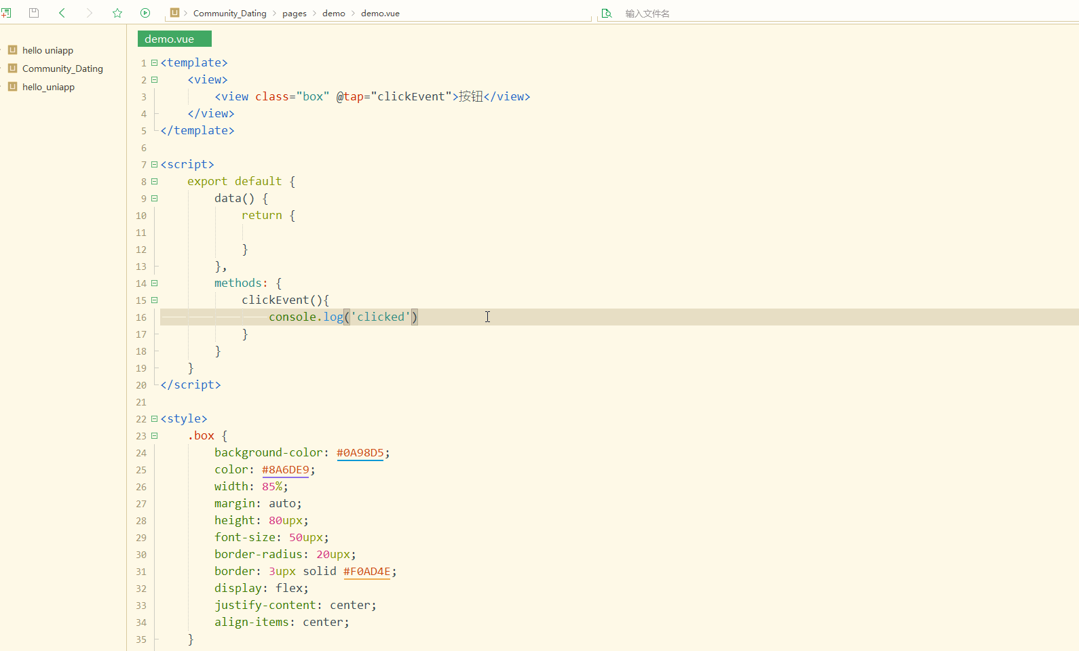
Task: Click the star bookmark icon
Action: [x=117, y=13]
